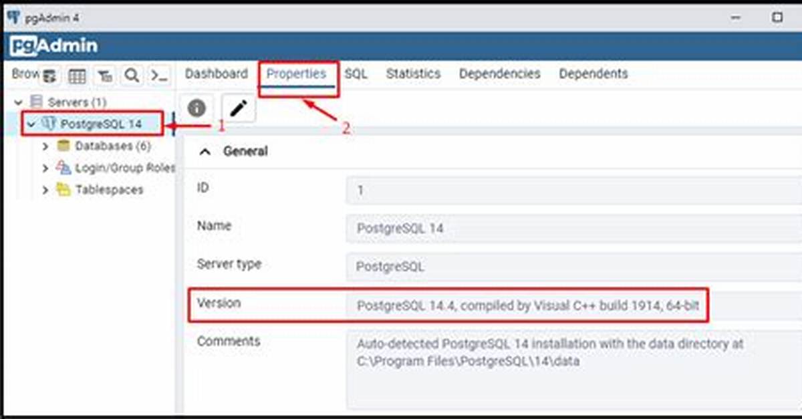
Task: Select Databases (6) tree item
Action: 113,146
